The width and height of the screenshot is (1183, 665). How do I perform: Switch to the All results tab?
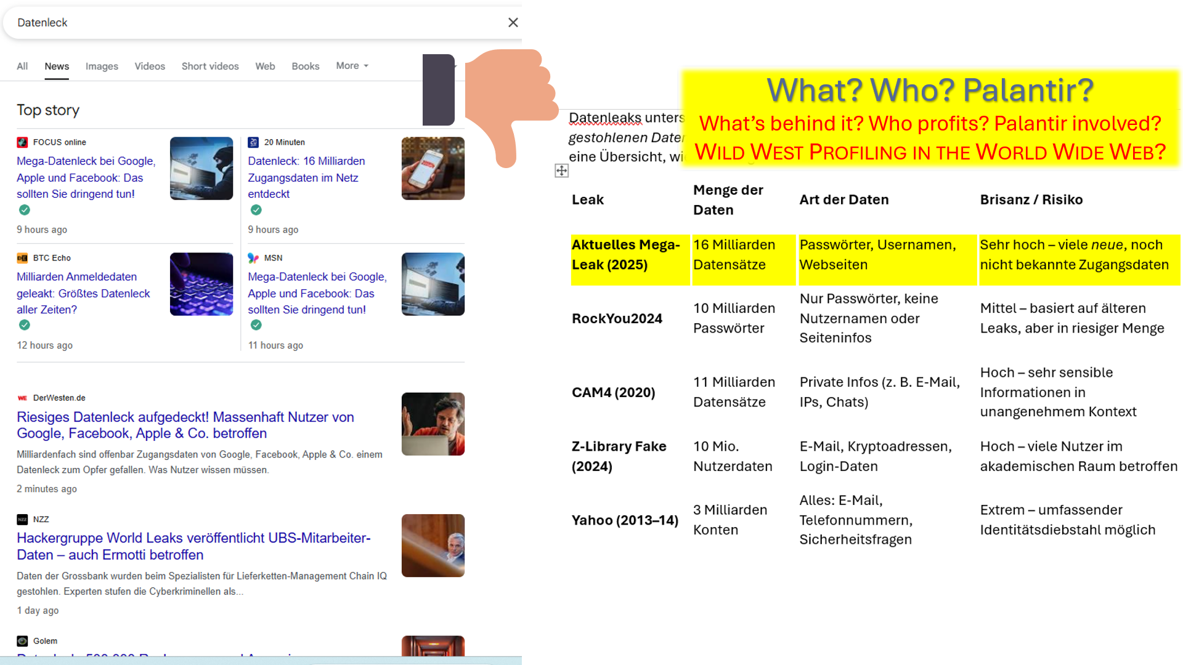coord(22,66)
